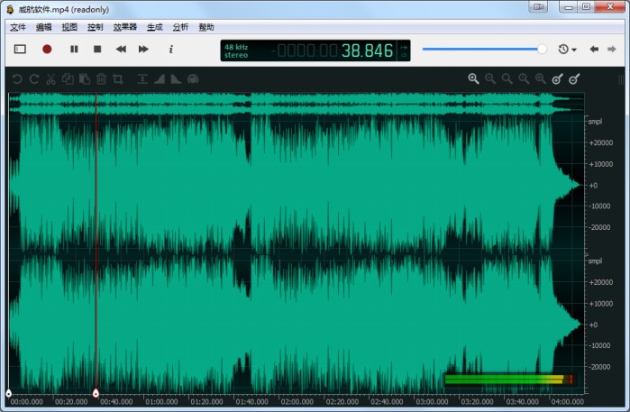The width and height of the screenshot is (630, 412).
Task: Apply fade in with rising ramp icon
Action: [160, 78]
